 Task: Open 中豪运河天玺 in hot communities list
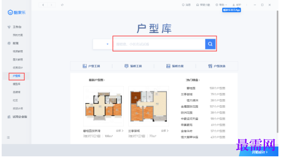190,119
